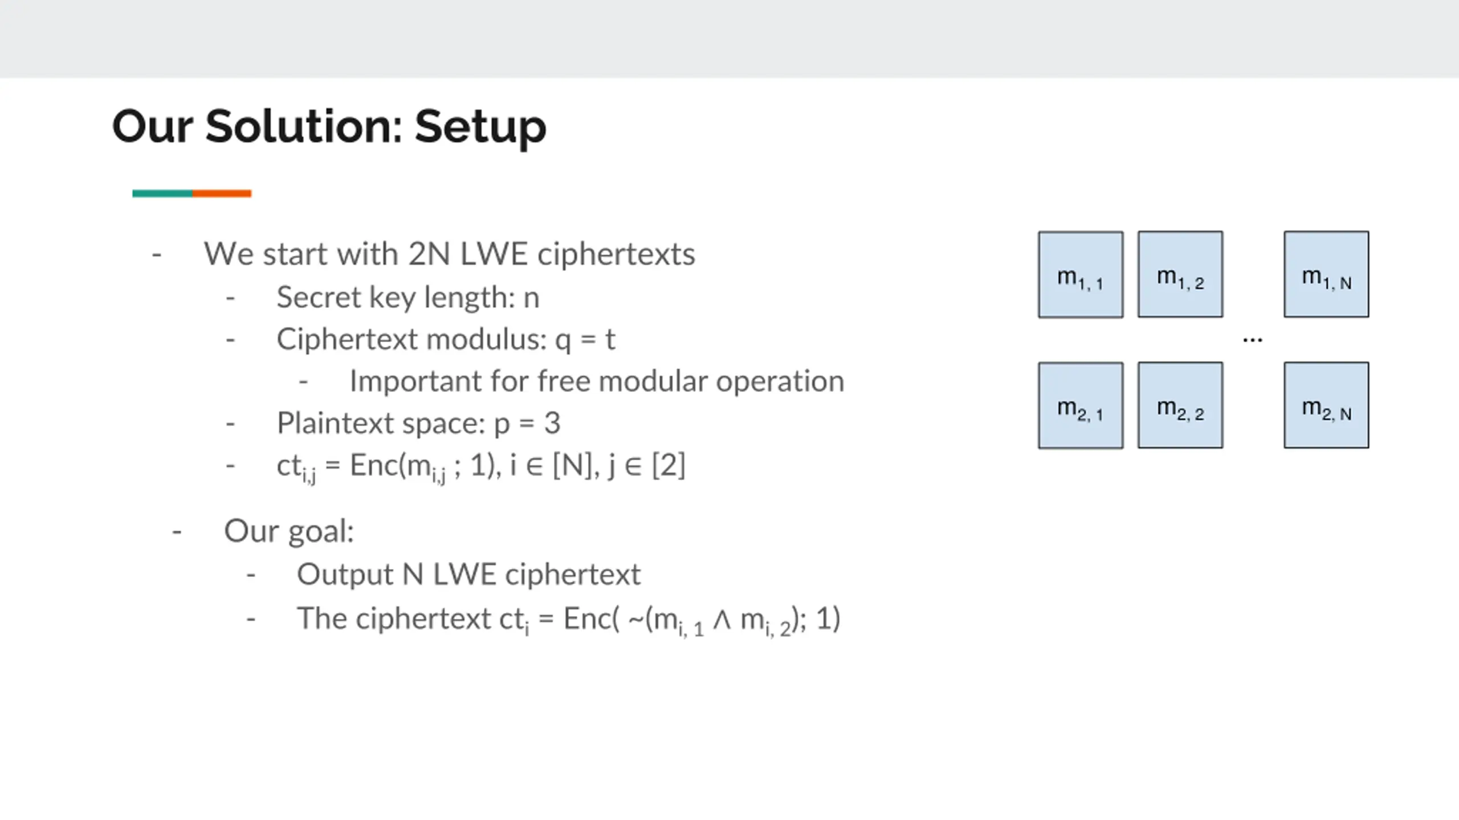Select the 'Ciphertext modulus: q = t' line
1459x820 pixels.
pos(446,339)
